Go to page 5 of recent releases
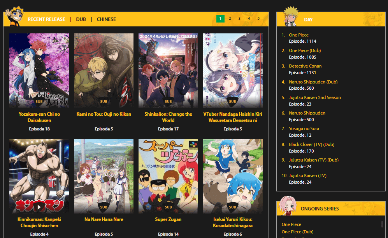Image resolution: width=388 pixels, height=238 pixels. click(258, 19)
